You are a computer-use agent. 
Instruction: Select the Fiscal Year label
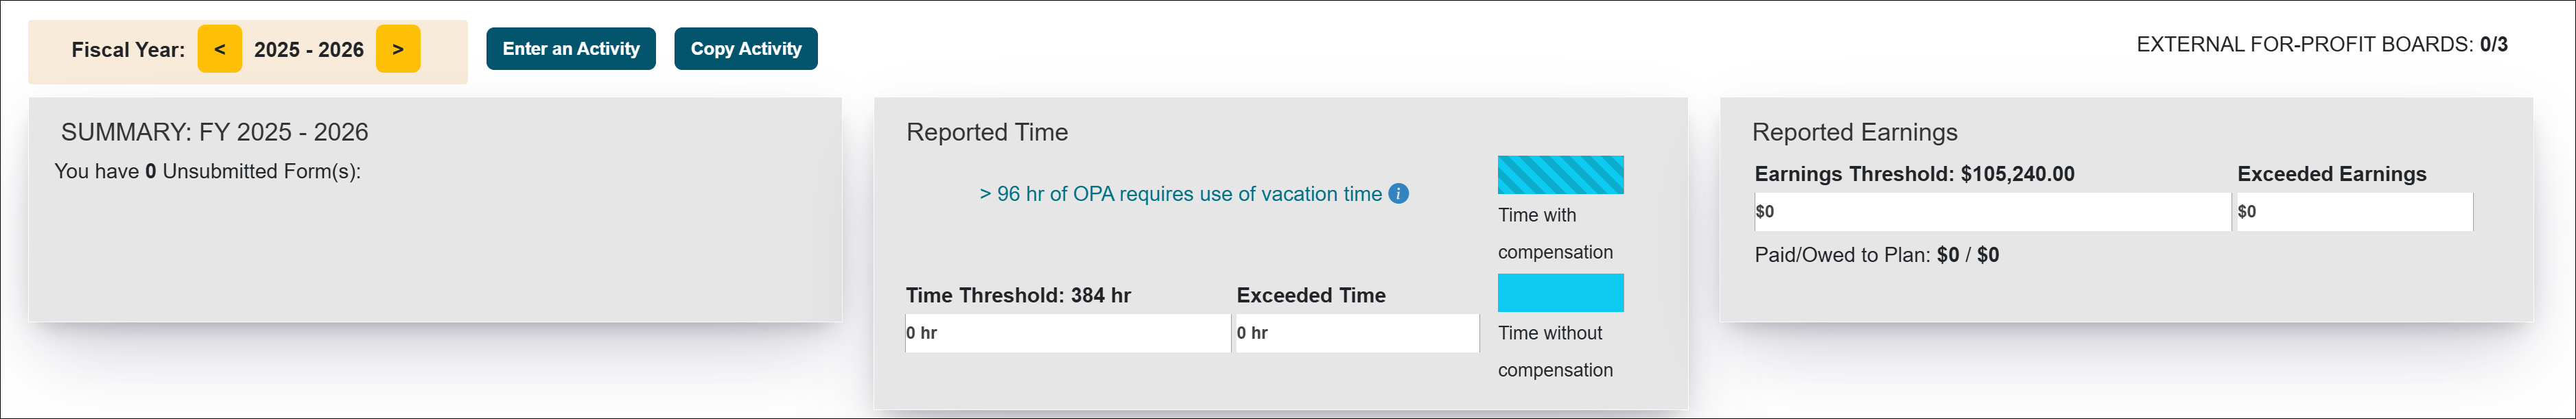tap(127, 48)
